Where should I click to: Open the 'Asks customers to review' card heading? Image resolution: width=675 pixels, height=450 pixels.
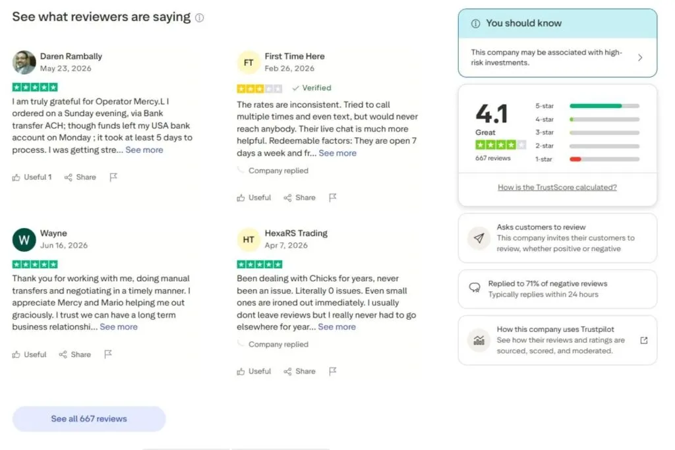[x=541, y=227]
